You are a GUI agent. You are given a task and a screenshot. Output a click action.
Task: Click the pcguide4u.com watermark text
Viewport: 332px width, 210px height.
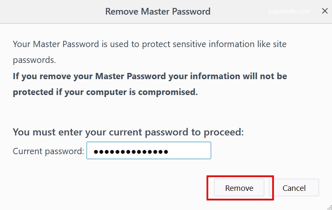[289, 11]
